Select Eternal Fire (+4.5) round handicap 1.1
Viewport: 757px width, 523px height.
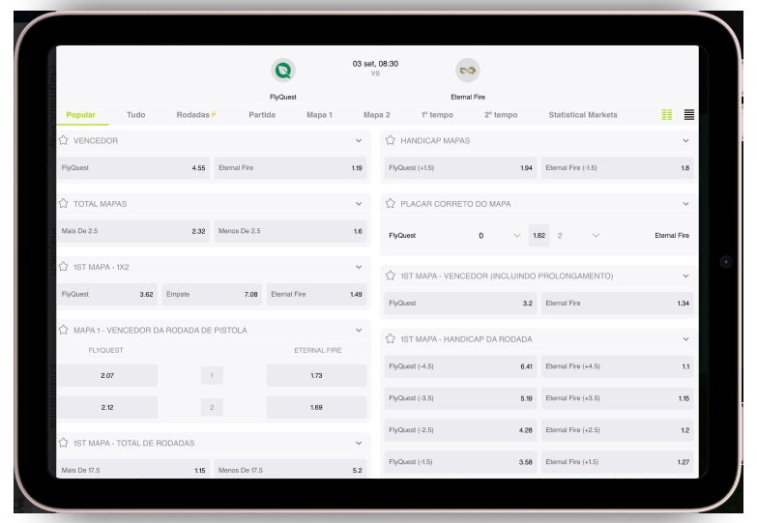pyautogui.click(x=618, y=366)
